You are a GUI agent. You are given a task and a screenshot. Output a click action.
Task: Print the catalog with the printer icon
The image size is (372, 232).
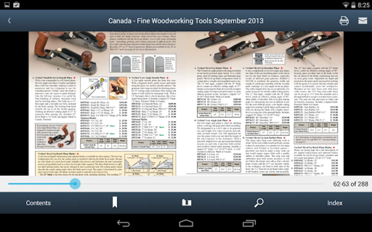[x=344, y=21]
